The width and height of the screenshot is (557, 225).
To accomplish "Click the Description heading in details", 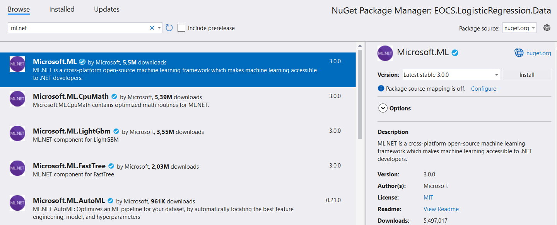I will [x=393, y=132].
